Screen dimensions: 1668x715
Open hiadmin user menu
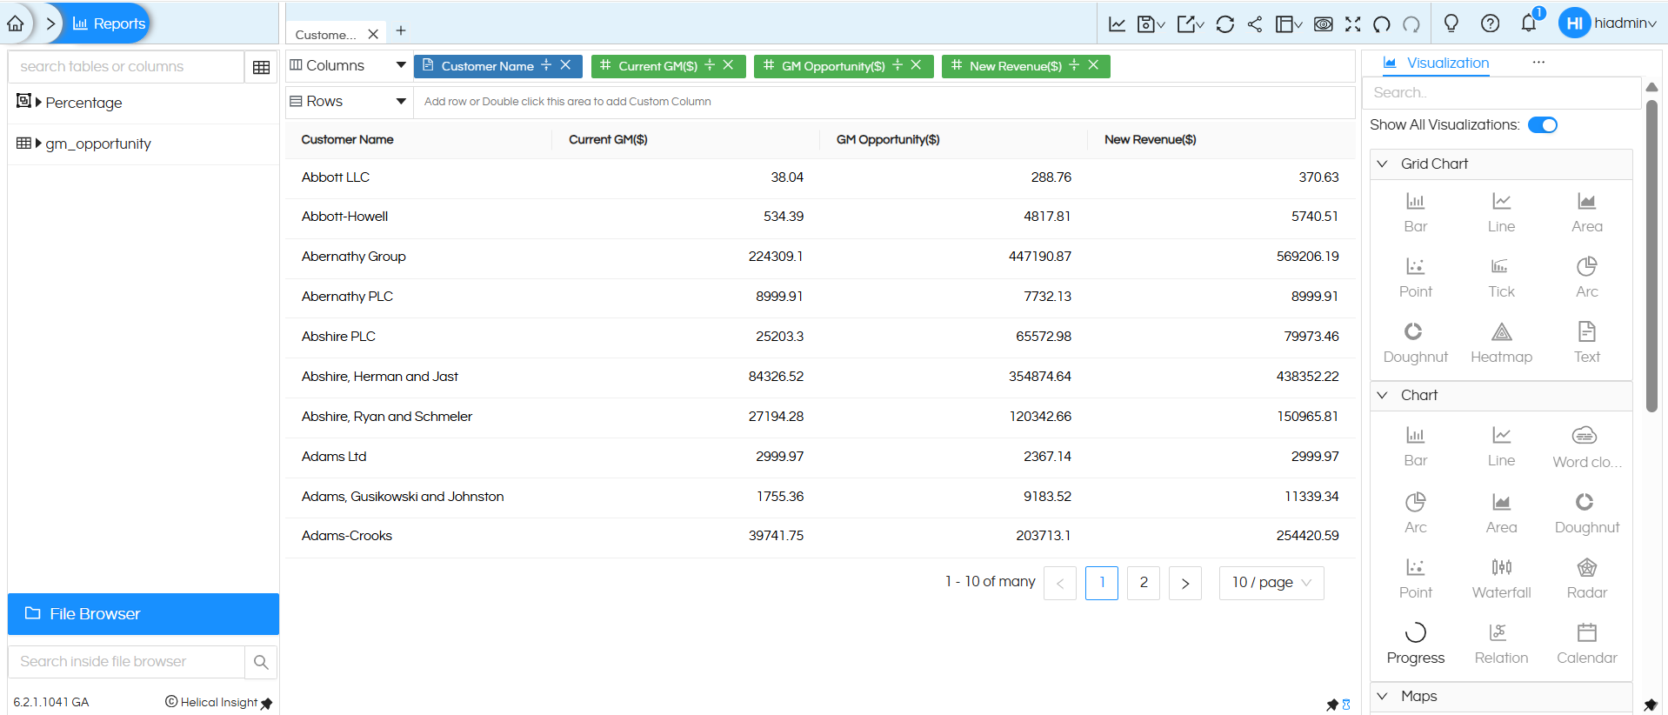1610,23
